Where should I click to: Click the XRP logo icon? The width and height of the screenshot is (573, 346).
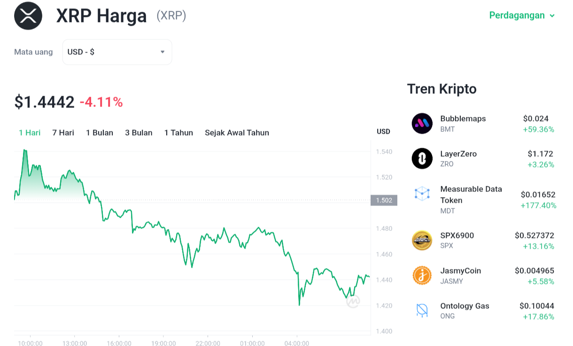pyautogui.click(x=28, y=15)
